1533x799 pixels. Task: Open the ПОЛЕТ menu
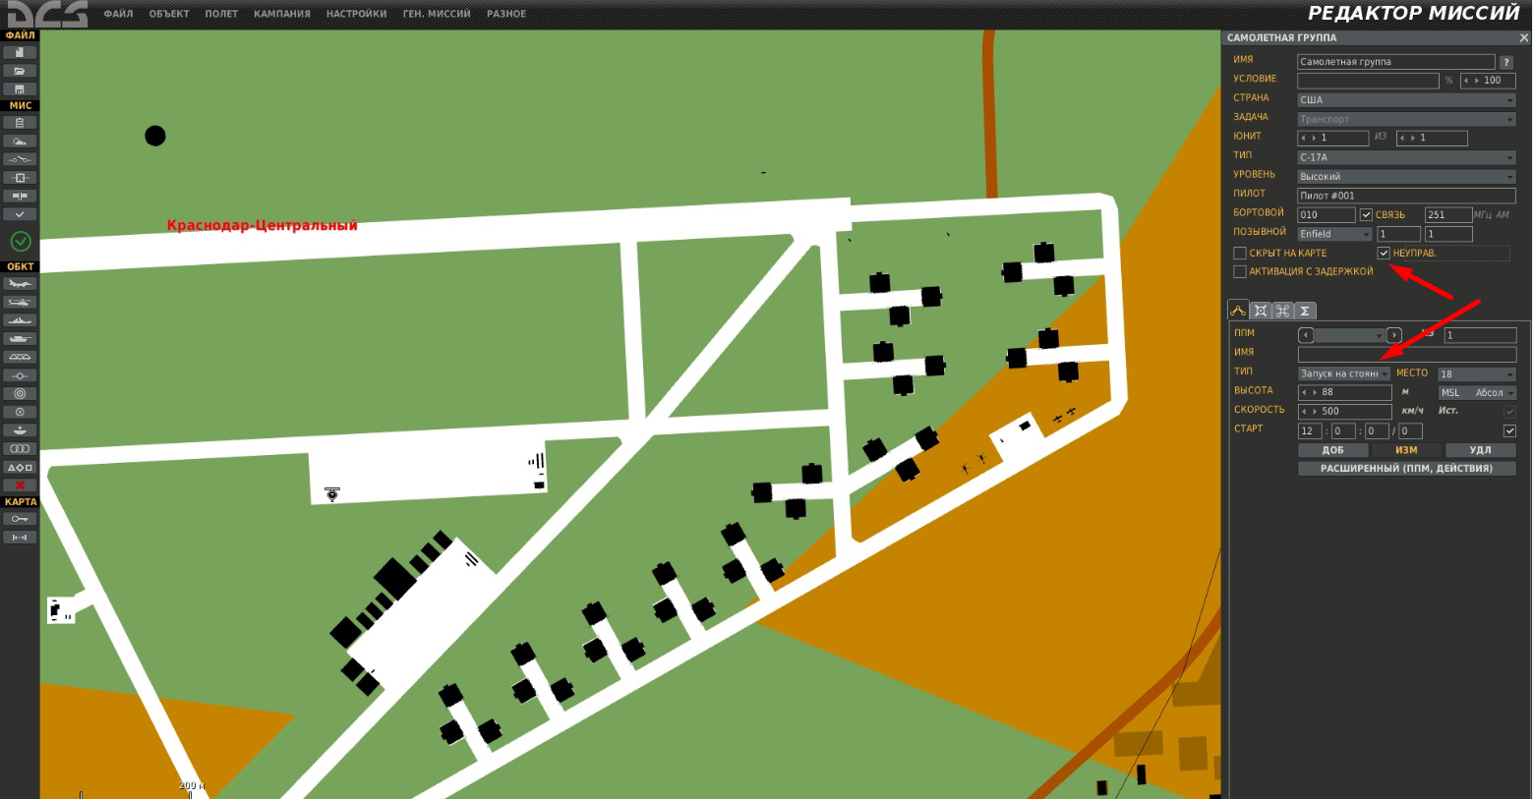(222, 15)
